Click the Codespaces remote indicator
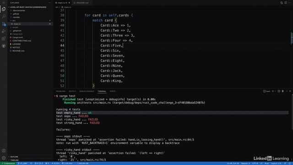Image resolution: width=293 pixels, height=165 pixels. [8, 164]
